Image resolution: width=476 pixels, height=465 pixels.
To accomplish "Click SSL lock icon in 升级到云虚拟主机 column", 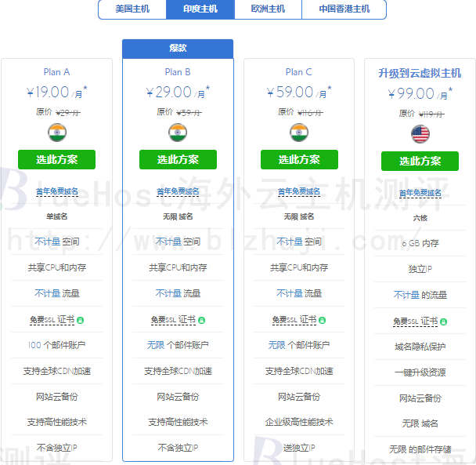I will coord(443,322).
